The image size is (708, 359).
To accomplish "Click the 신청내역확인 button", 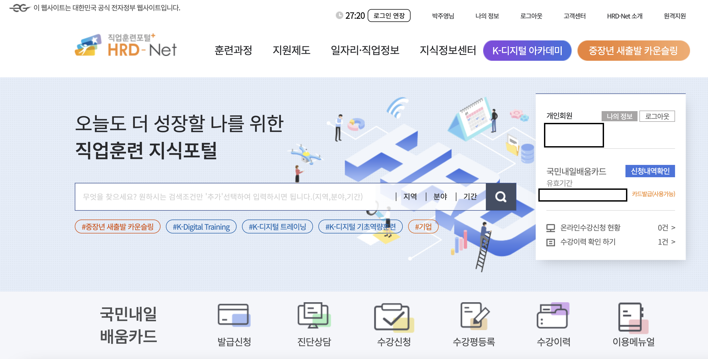I will [x=651, y=171].
